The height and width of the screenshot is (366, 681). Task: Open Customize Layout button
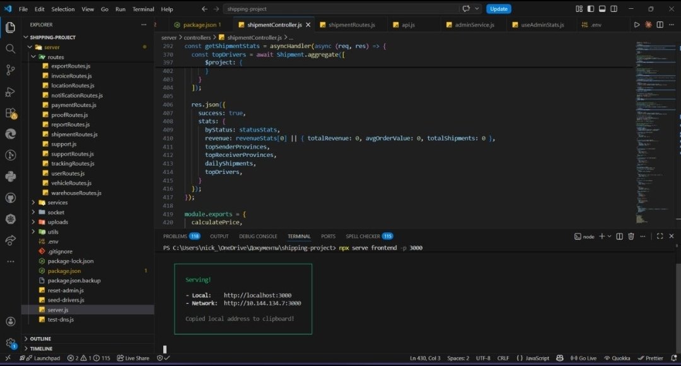579,9
